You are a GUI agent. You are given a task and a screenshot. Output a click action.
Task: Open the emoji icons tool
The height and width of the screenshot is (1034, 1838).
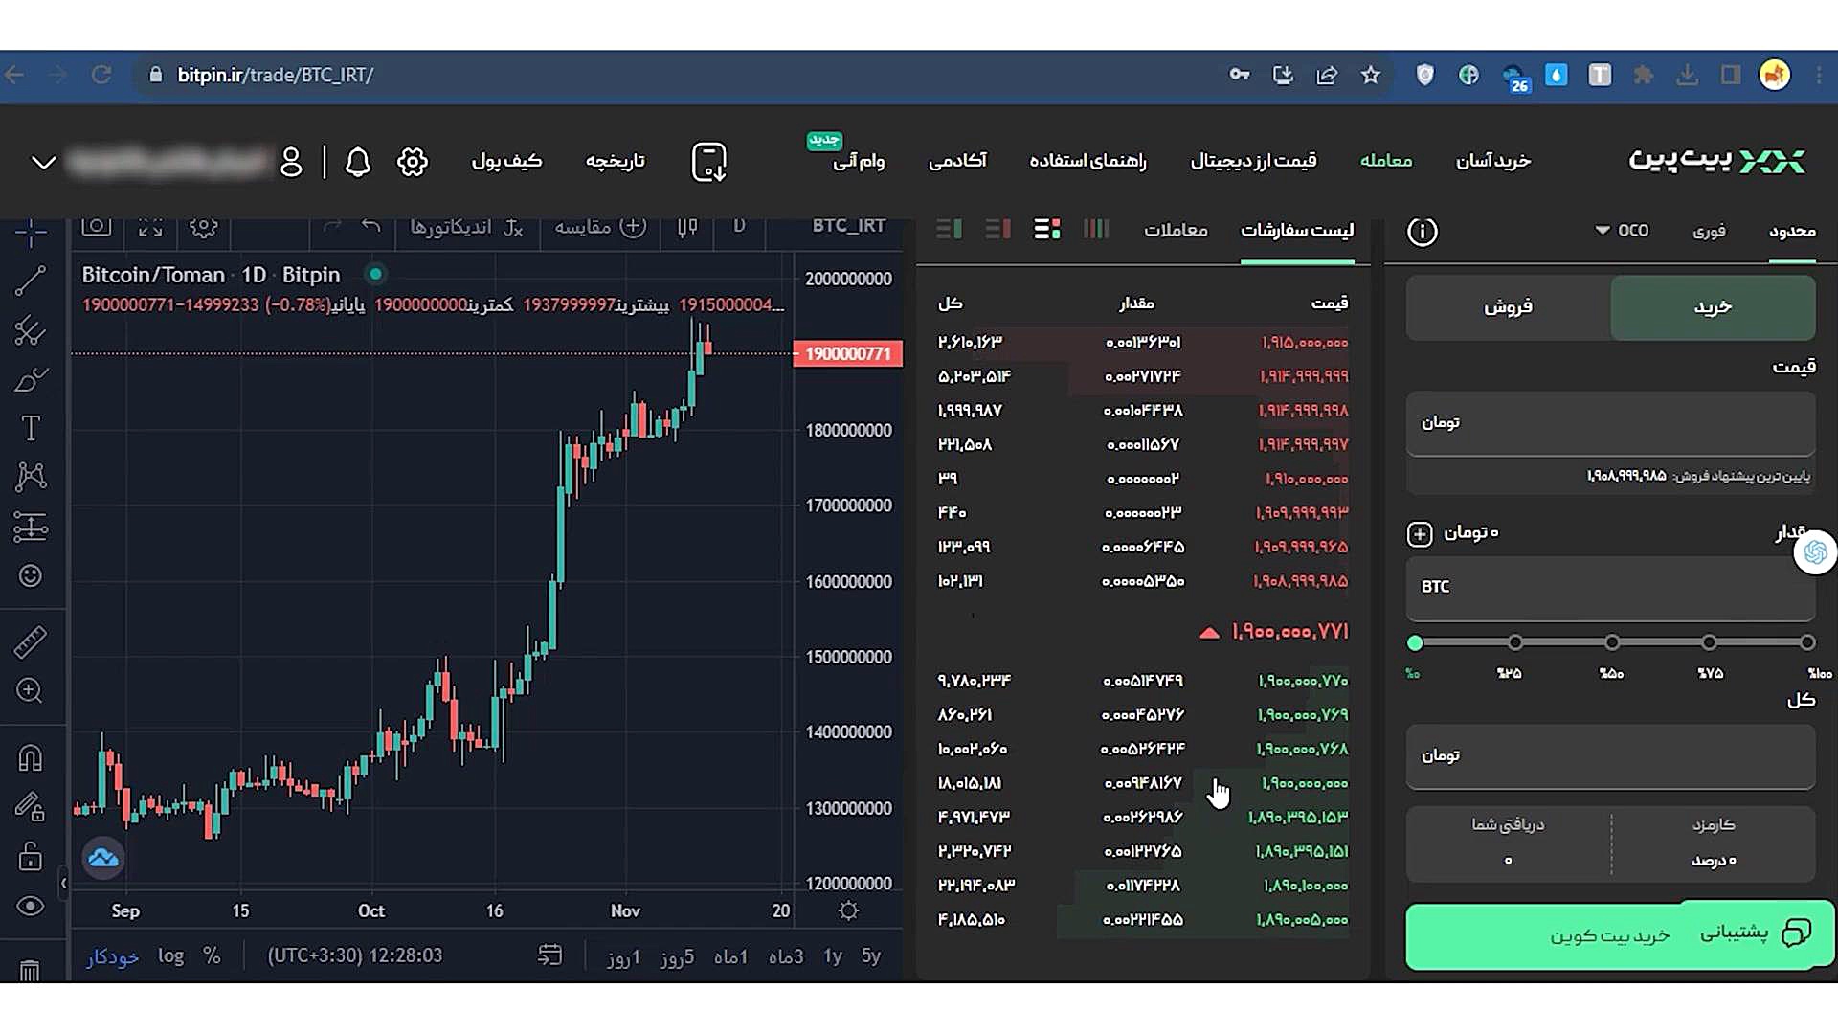click(x=31, y=575)
